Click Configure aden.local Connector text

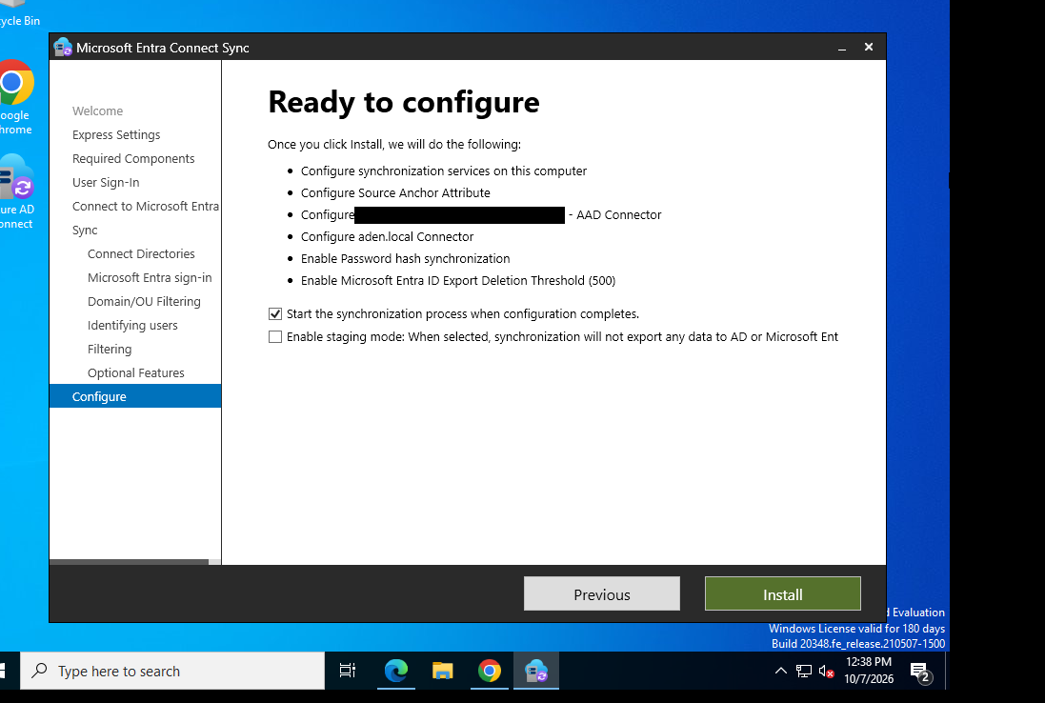(387, 236)
